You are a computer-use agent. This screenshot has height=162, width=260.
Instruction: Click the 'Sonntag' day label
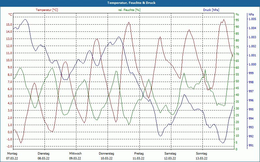[x=201, y=154]
